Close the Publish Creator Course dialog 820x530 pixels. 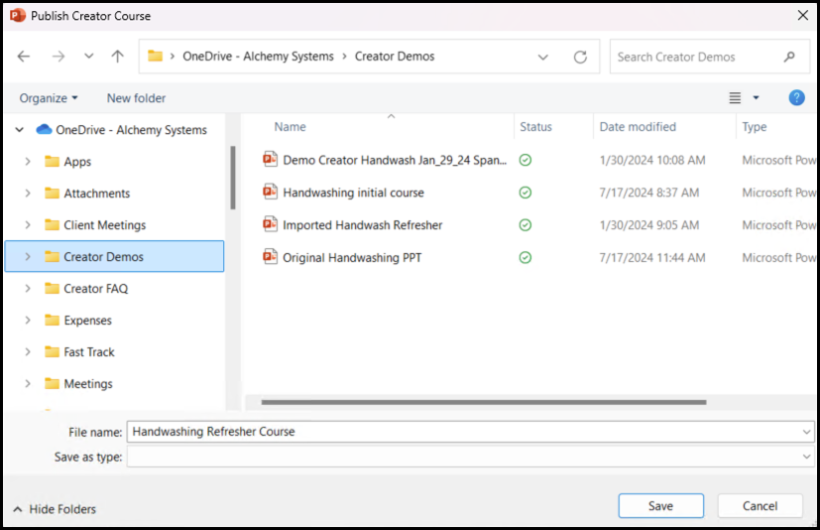click(x=803, y=15)
